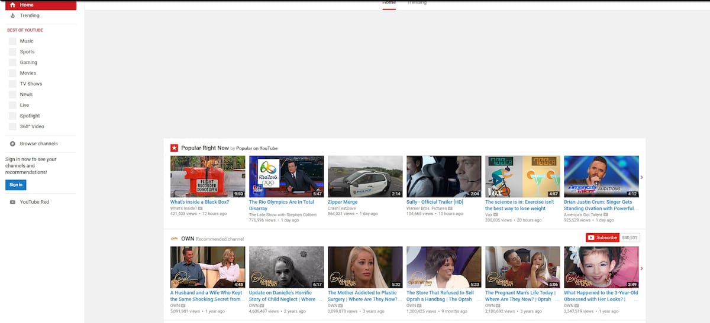Viewport: 710px width, 323px height.
Task: Switch to the Home tab at top
Action: click(x=389, y=3)
